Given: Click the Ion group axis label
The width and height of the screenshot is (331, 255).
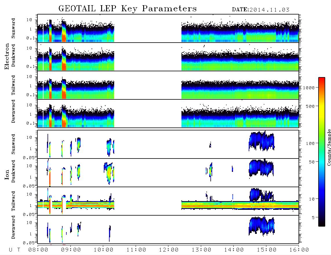Looking at the screenshot, I should pos(7,174).
